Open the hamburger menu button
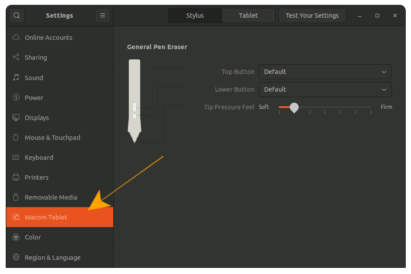The height and width of the screenshot is (274, 411). [103, 15]
